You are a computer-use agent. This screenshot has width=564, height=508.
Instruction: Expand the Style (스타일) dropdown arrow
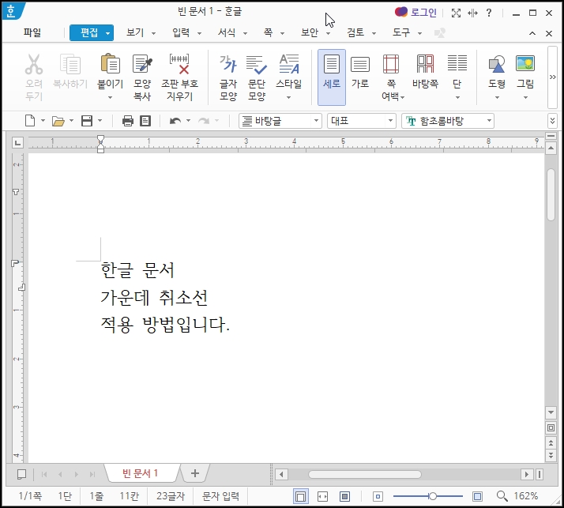[x=289, y=97]
